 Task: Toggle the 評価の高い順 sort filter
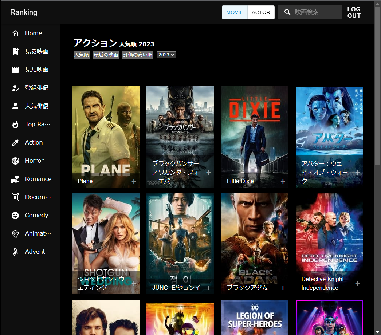(x=138, y=55)
